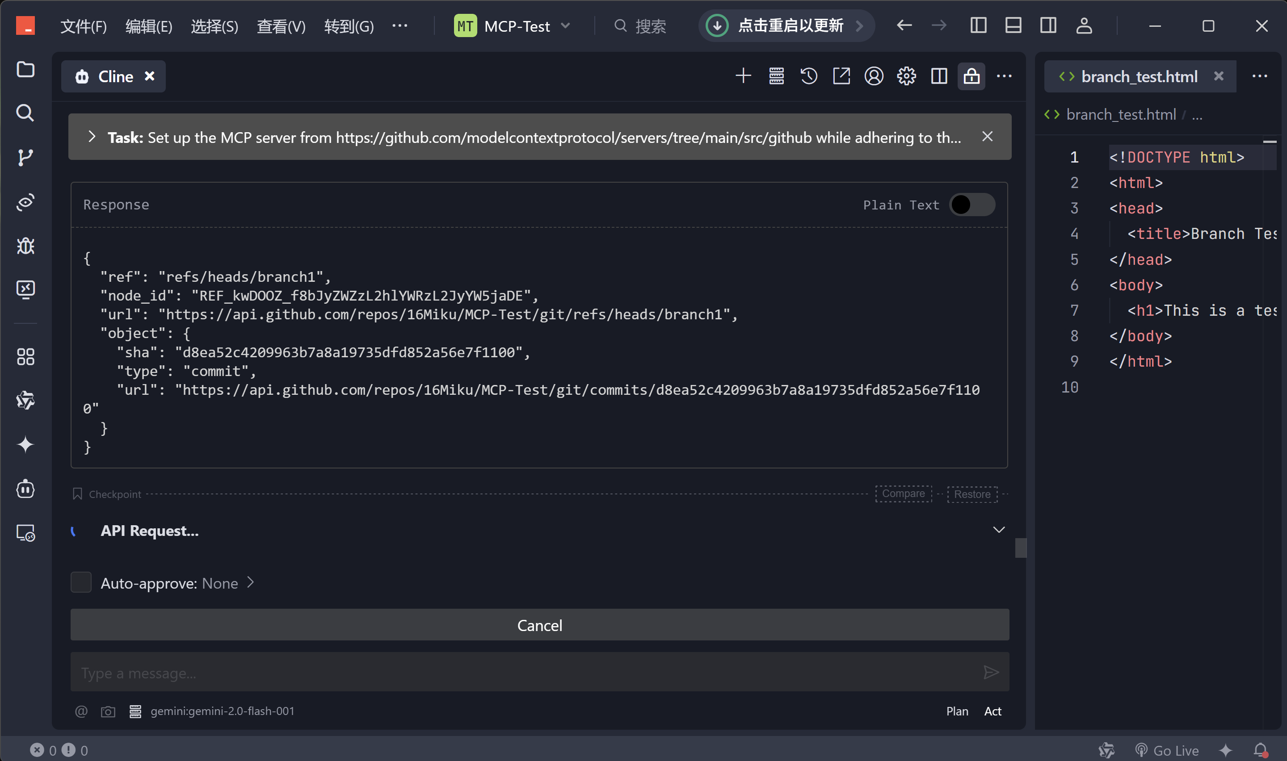Start a new Cline task with plus icon

(x=743, y=76)
